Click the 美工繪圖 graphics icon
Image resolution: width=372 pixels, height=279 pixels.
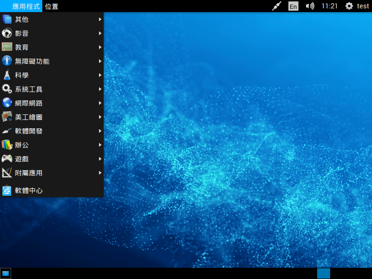point(7,117)
